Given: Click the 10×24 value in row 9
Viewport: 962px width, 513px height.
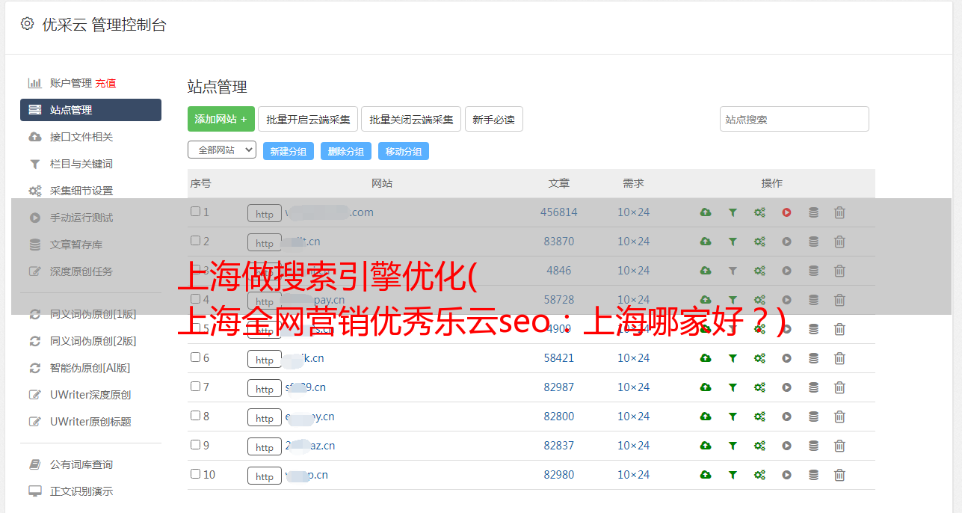Looking at the screenshot, I should point(633,446).
